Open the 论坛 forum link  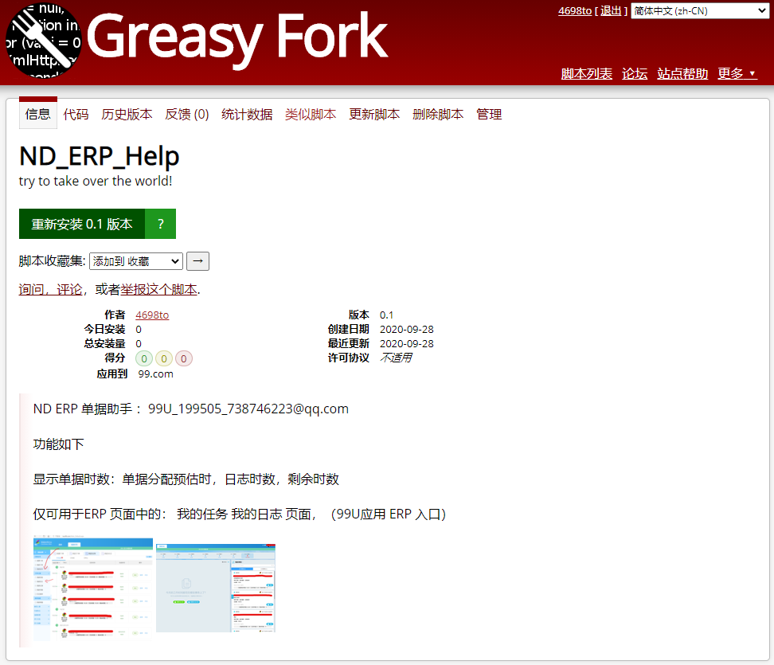coord(635,73)
